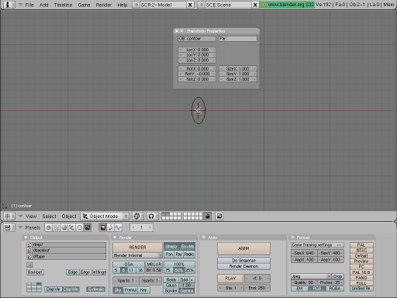Viewport: 397px width, 298px height.
Task: Open the Anim/playback buttons wave icon
Action: click(x=119, y=227)
